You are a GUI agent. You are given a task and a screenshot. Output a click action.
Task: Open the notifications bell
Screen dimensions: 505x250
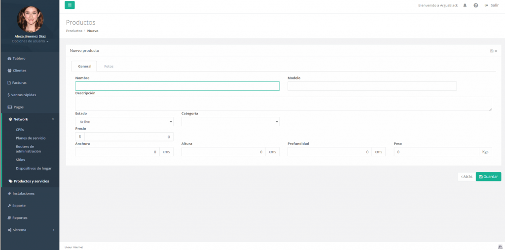(465, 5)
